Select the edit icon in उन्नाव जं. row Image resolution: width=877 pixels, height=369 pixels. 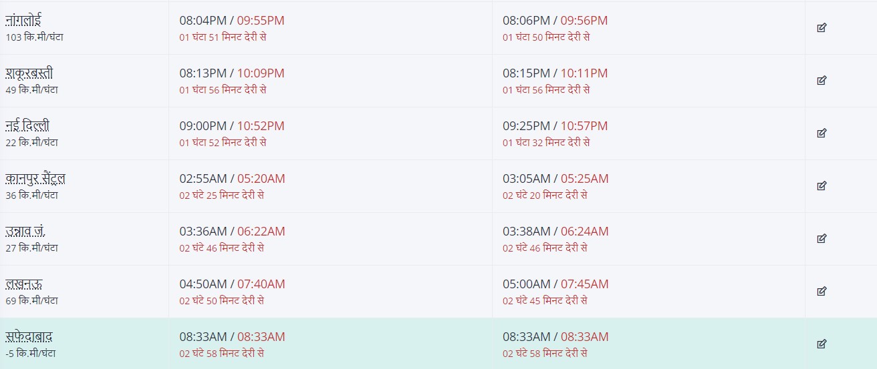point(822,239)
